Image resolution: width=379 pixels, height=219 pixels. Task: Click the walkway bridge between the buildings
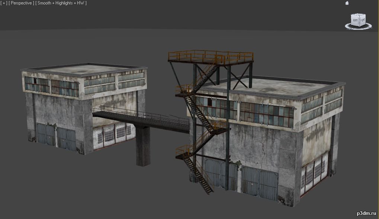[141, 120]
